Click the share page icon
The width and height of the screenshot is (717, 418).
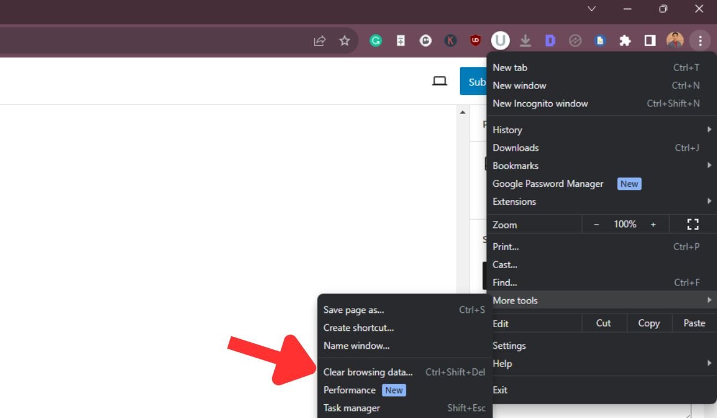[x=320, y=41]
